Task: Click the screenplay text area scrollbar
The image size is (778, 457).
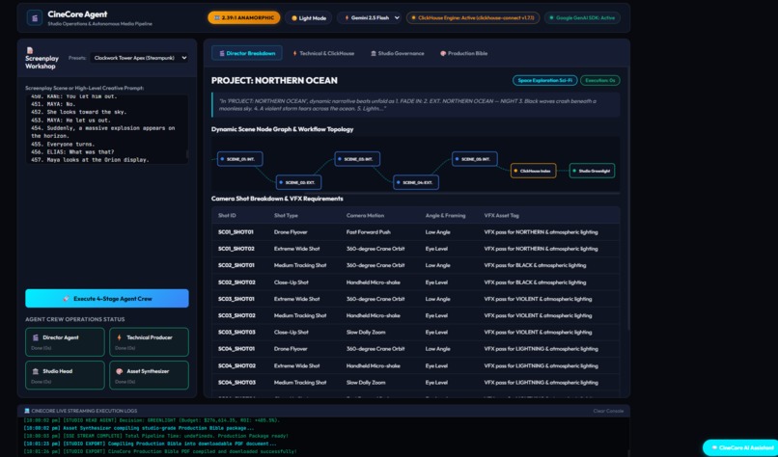Action: pyautogui.click(x=187, y=154)
